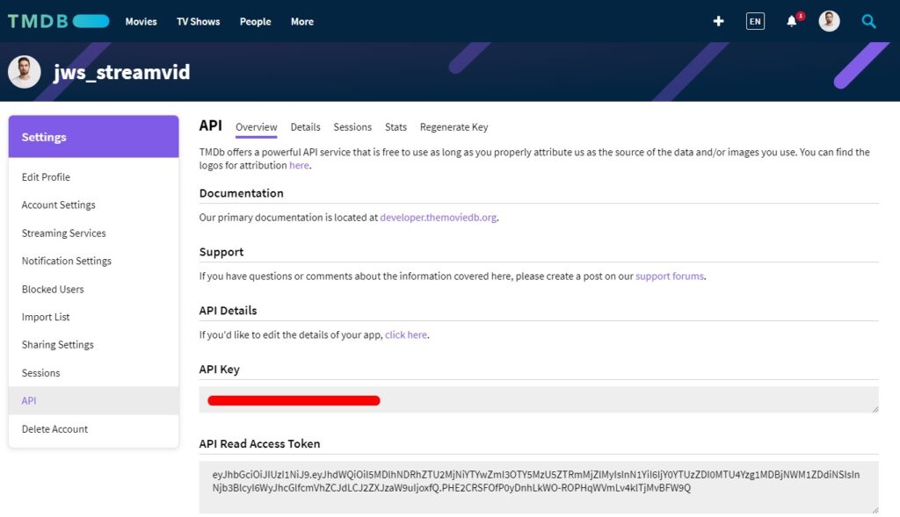Open Notification Settings in sidebar
Screen dimensions: 900x517
click(67, 261)
